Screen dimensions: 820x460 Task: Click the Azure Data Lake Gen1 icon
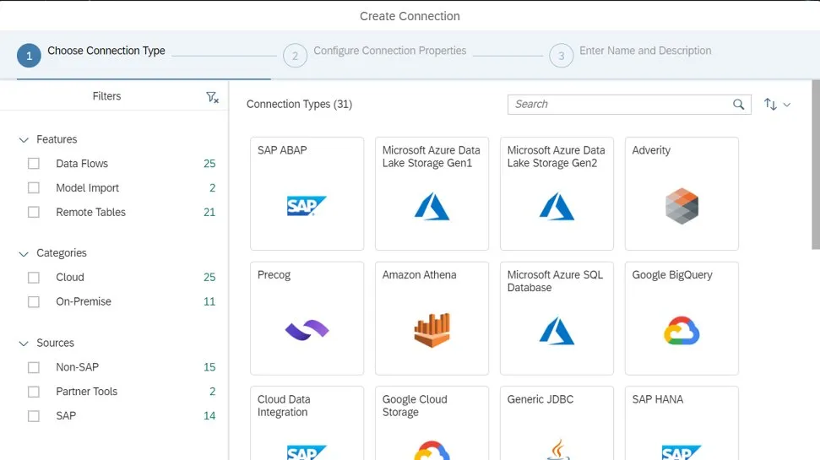432,206
